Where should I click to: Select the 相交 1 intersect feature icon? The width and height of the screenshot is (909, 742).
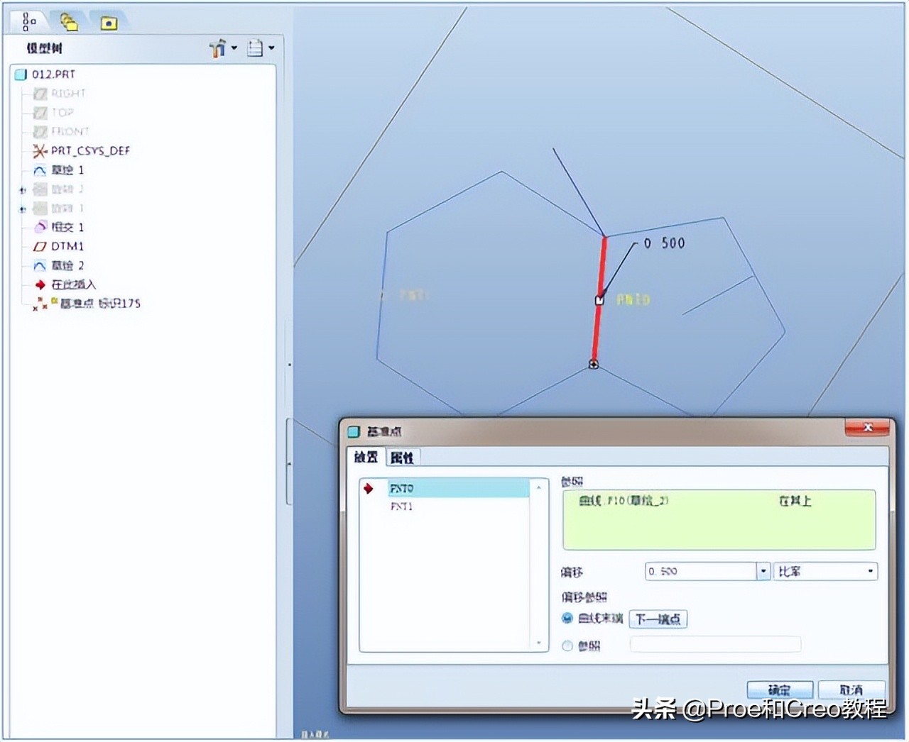(x=40, y=227)
